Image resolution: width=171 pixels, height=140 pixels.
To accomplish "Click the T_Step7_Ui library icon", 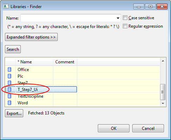I will click(9, 89).
